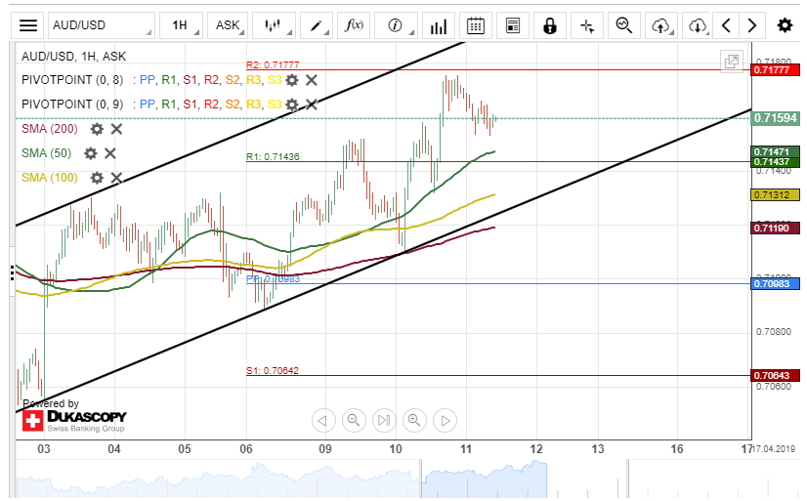The image size is (807, 501).
Task: Click the cloud download icon
Action: (x=698, y=25)
